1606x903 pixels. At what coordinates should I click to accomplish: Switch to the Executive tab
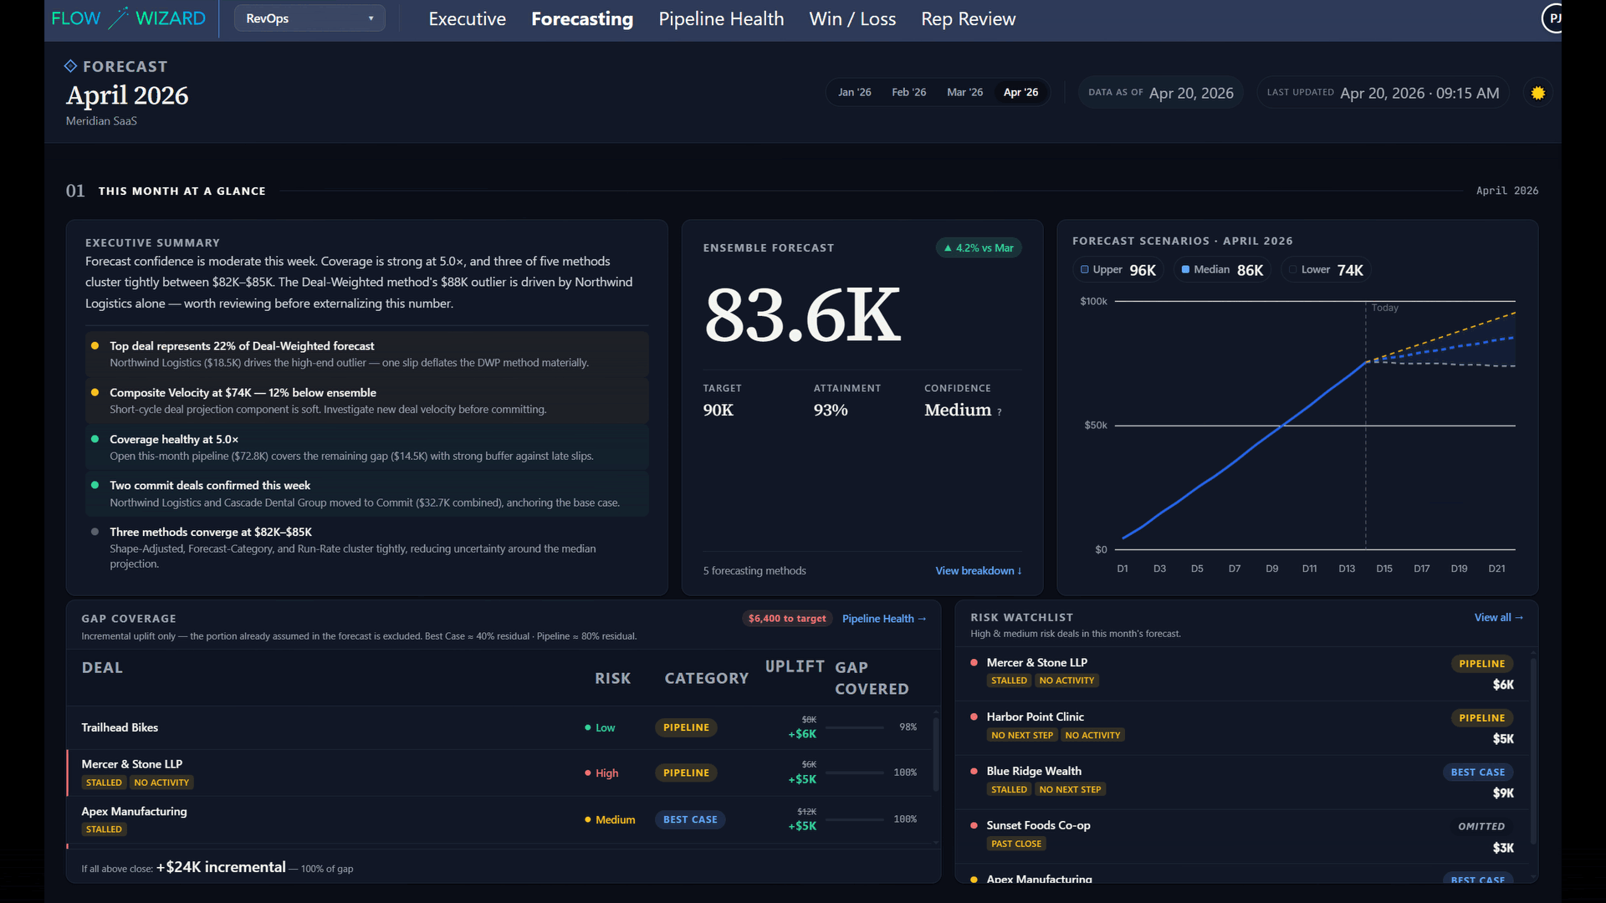click(467, 18)
